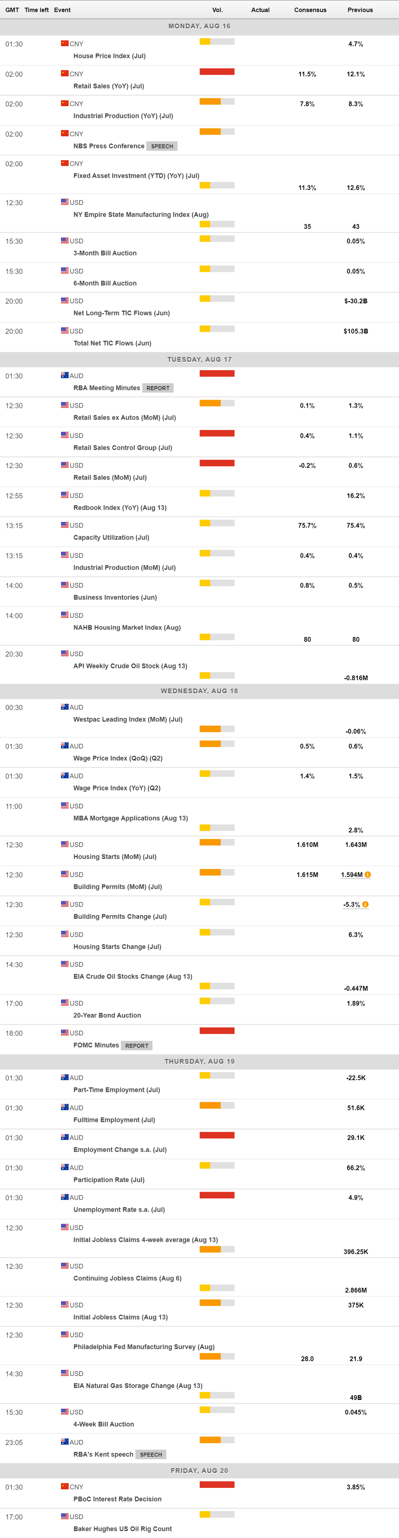Click the REPORT badge beside FOMC Minutes

[137, 1045]
